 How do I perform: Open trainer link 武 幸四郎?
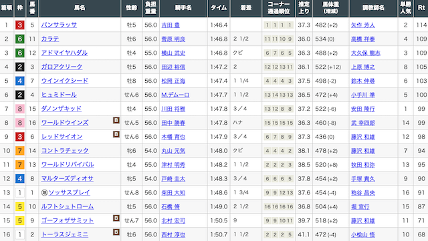[x=362, y=123]
